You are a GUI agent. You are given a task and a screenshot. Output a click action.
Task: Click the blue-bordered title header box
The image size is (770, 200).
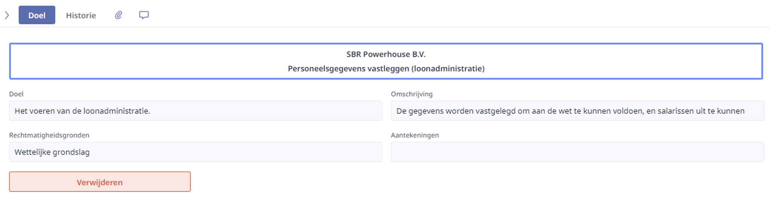pyautogui.click(x=386, y=61)
